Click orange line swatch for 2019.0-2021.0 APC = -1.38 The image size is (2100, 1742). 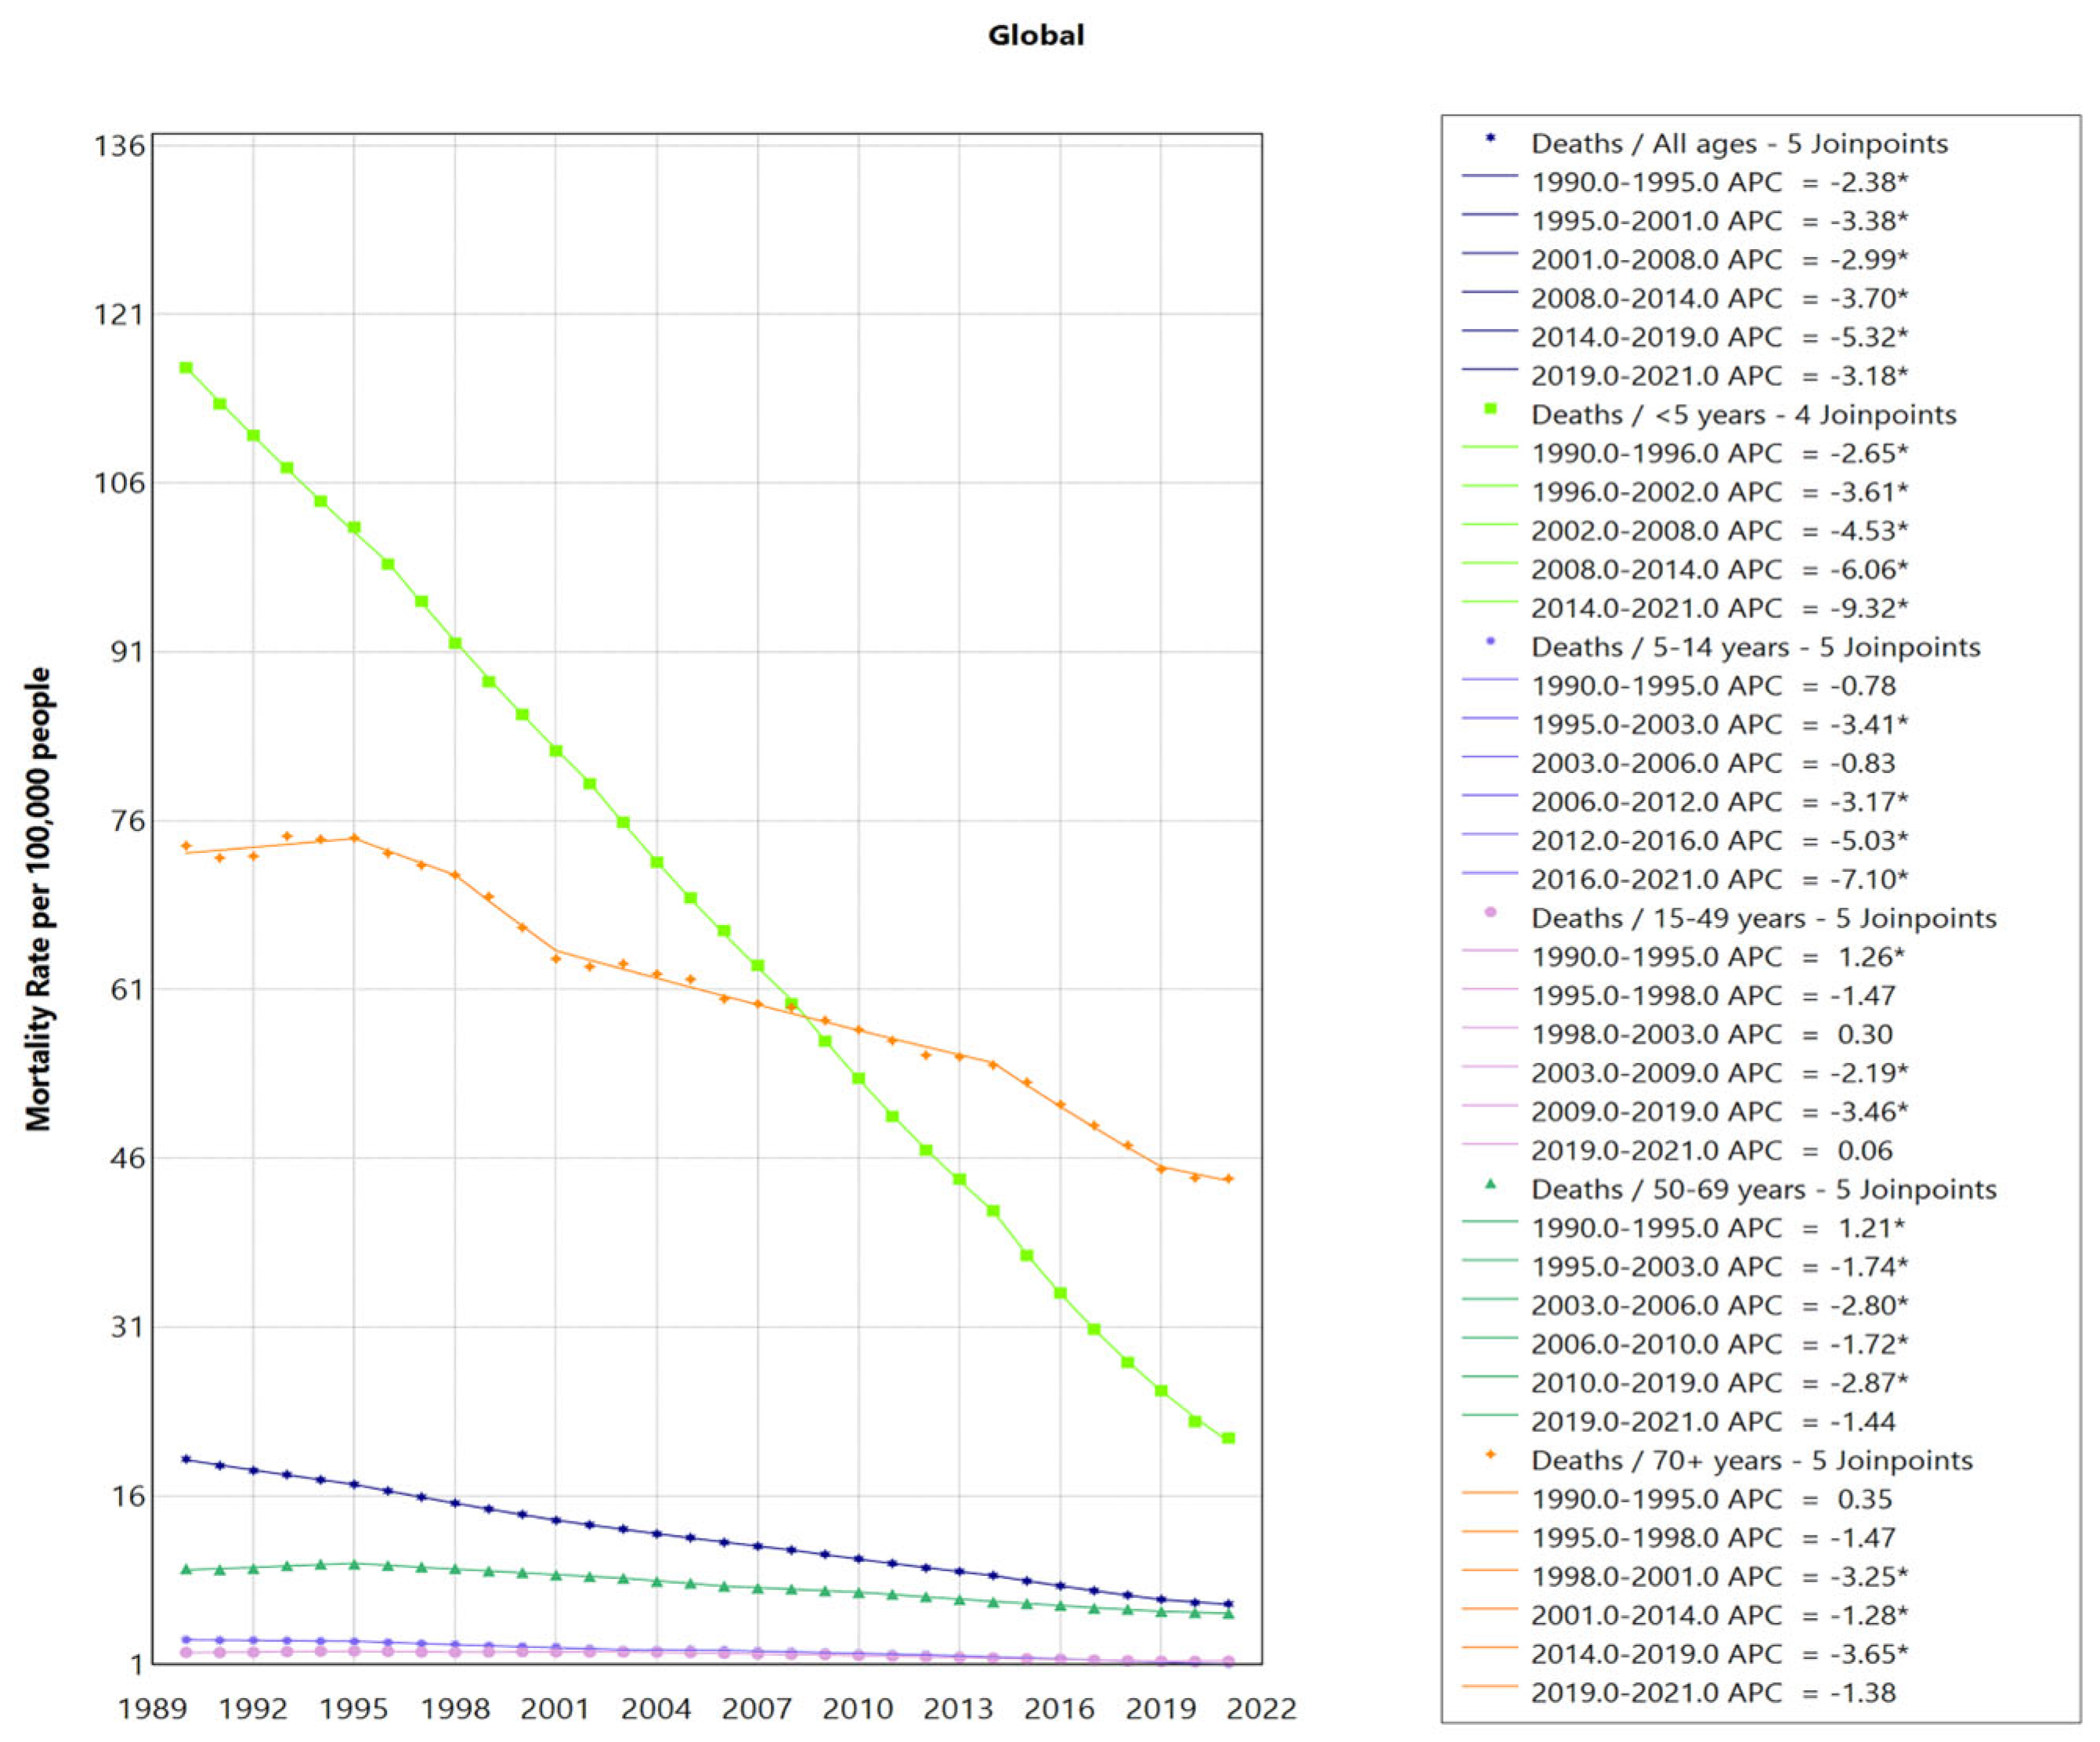(x=1489, y=1687)
